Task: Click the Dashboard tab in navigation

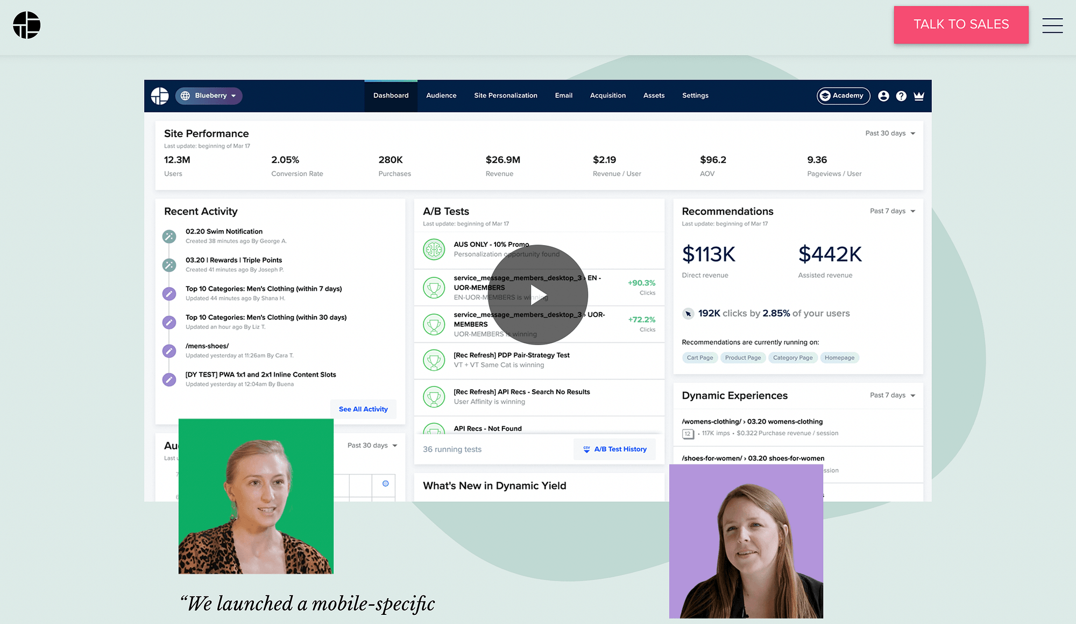Action: 391,95
